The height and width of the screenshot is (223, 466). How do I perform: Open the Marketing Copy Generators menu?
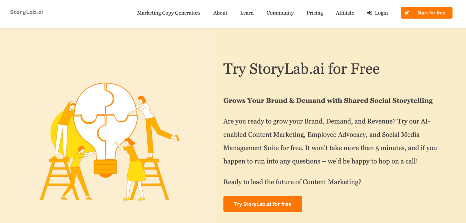click(169, 13)
